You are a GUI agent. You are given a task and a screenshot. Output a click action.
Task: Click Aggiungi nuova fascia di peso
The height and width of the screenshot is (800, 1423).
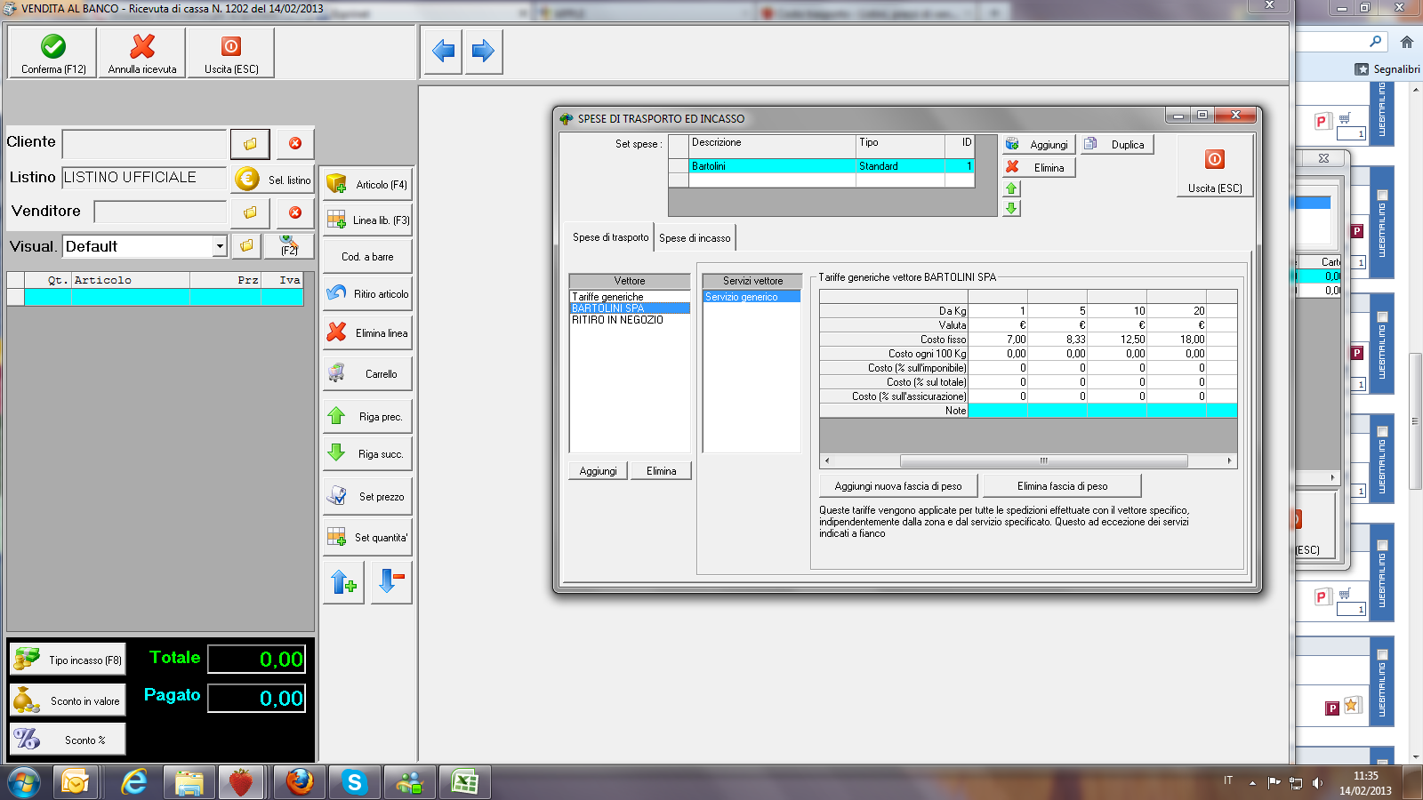click(898, 486)
